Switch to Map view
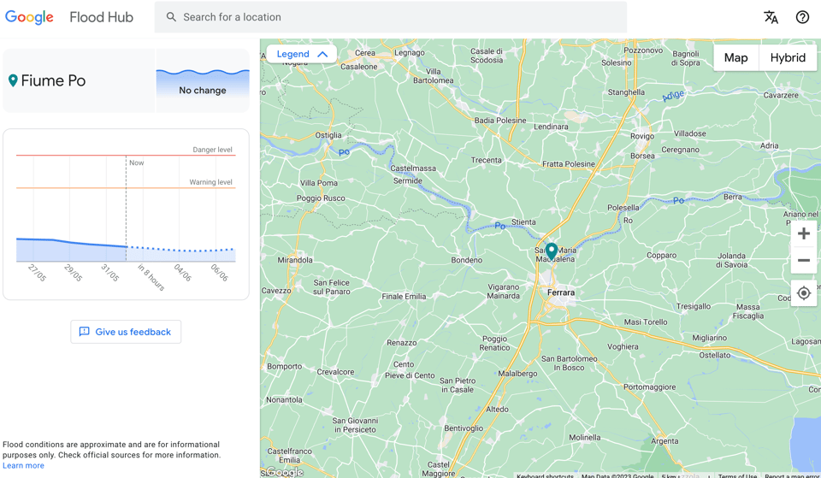 [735, 57]
